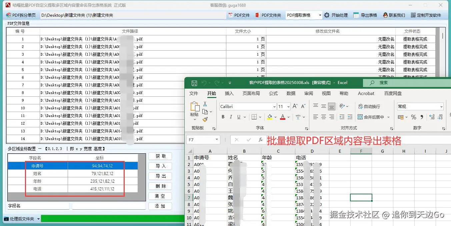Open the fill color yellow swatch
This screenshot has height=226, width=451.
pos(270,117)
